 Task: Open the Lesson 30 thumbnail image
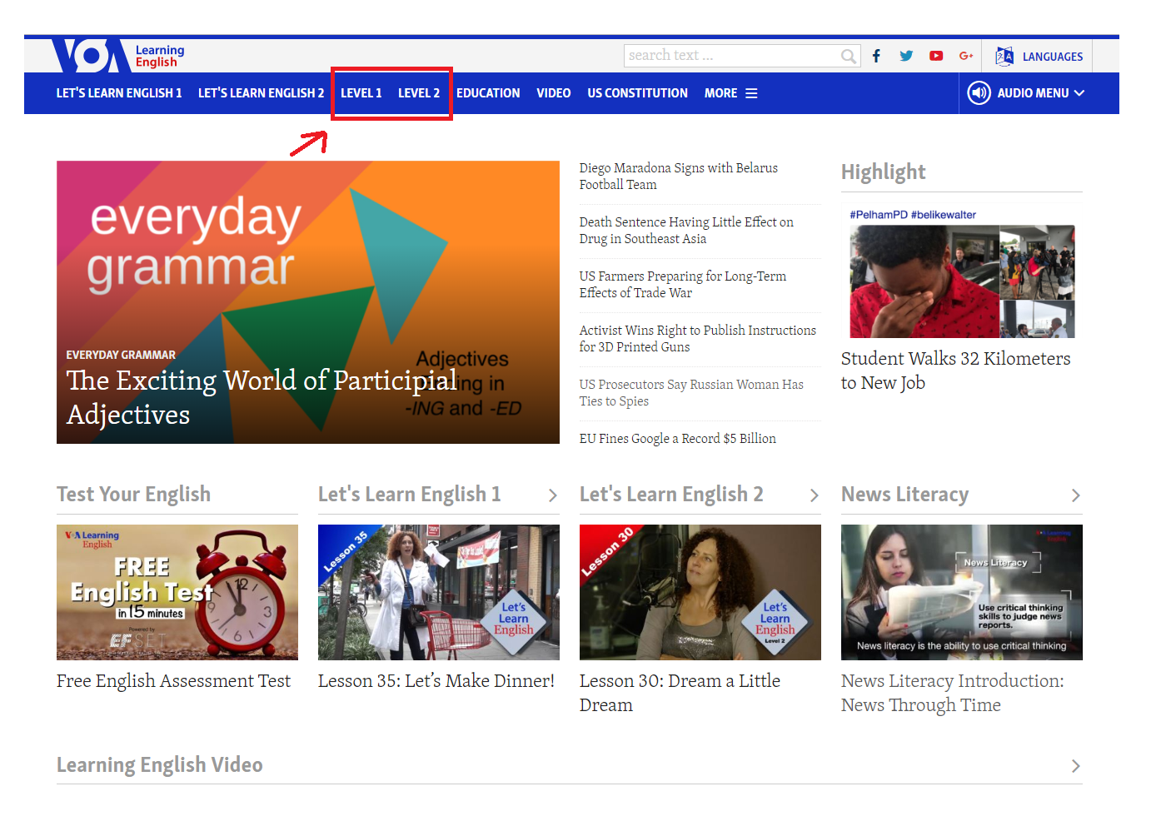point(700,592)
